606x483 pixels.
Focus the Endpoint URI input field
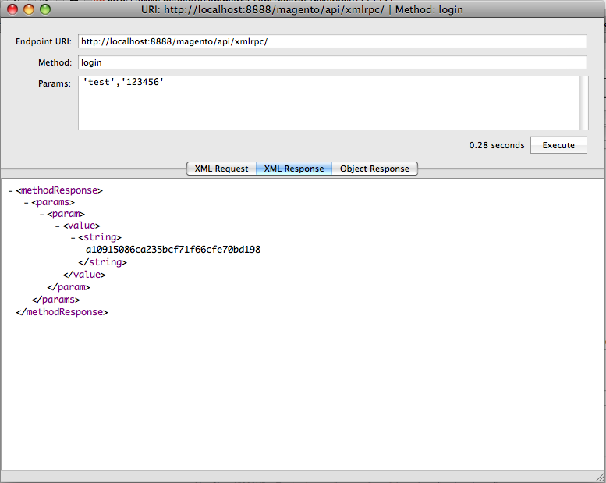(332, 41)
